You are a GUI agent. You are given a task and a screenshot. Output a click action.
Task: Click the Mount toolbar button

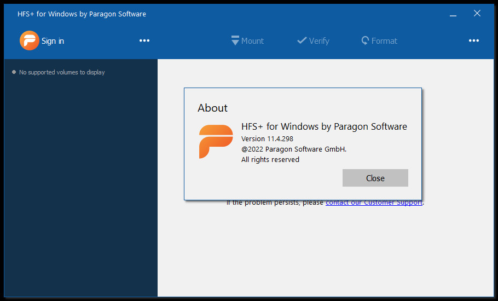coord(247,40)
